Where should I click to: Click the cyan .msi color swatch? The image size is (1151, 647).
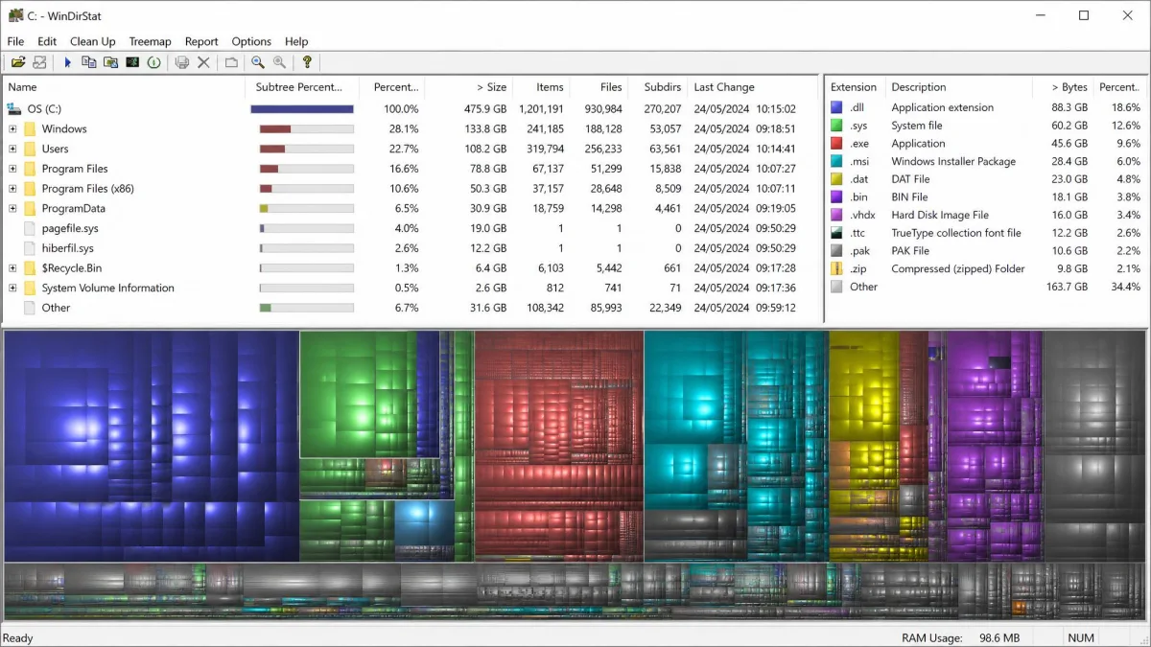tap(837, 161)
